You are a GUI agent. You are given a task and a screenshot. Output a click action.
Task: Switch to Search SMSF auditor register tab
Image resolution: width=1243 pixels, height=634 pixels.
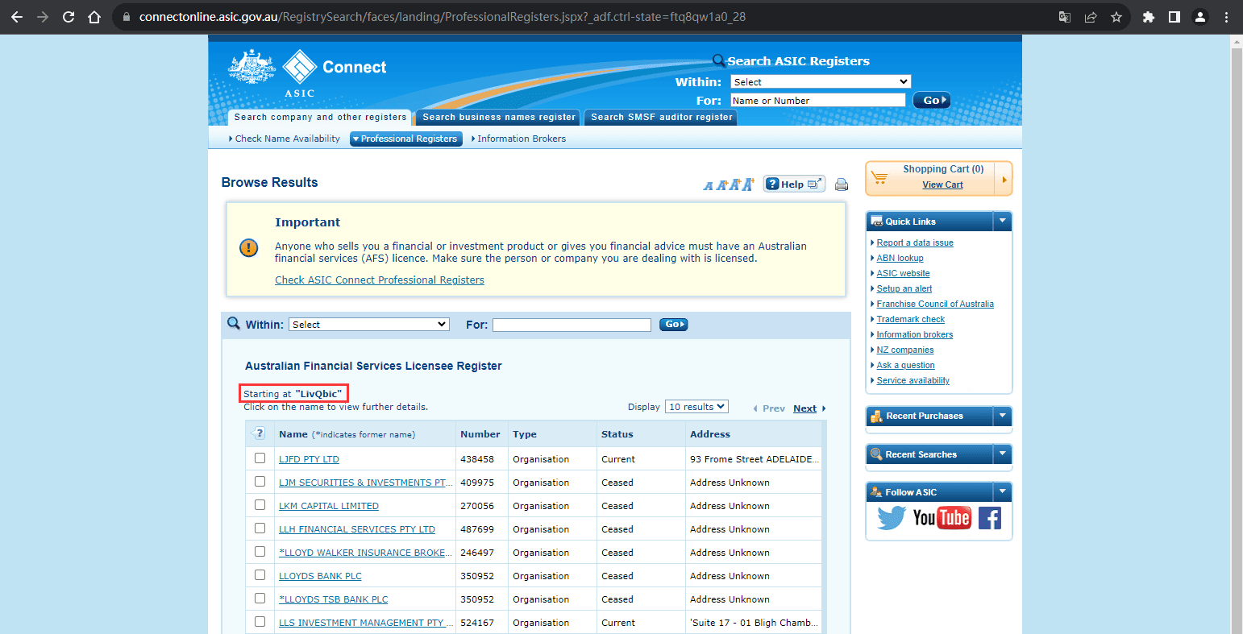(662, 117)
